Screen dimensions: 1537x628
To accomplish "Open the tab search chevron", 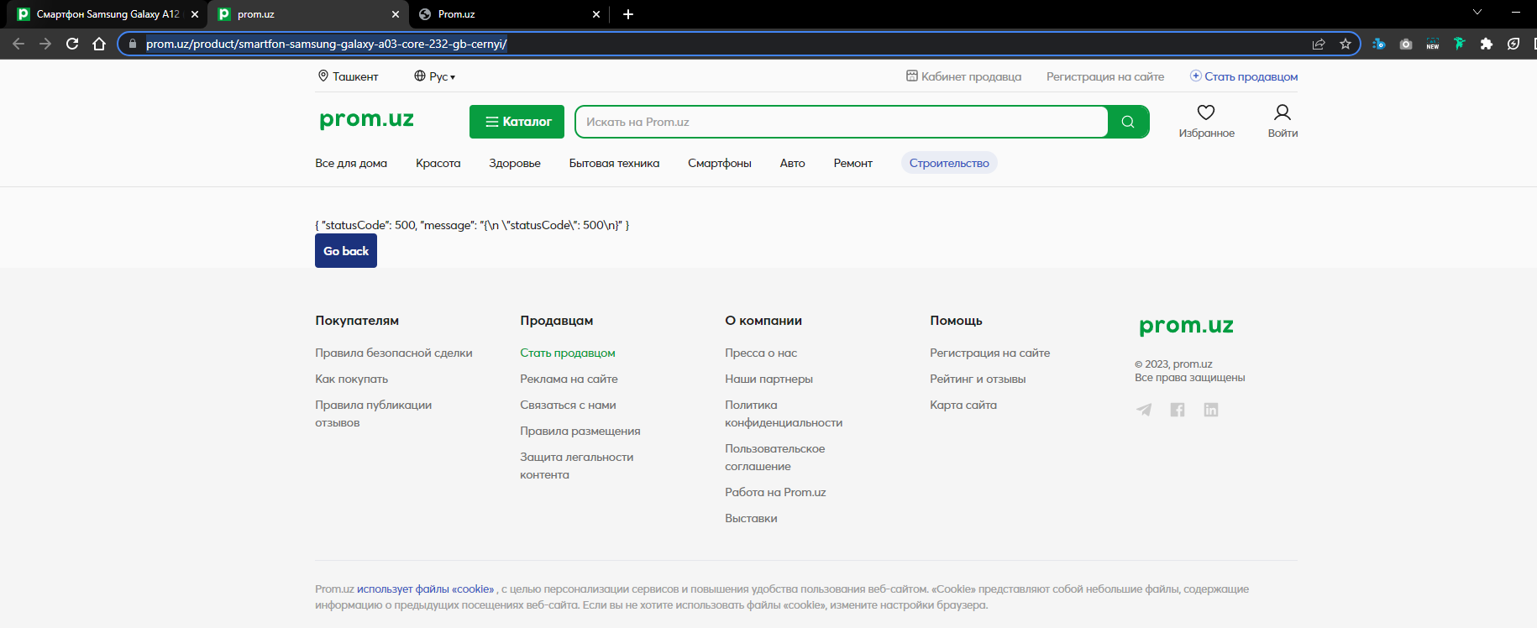I will click(1477, 12).
